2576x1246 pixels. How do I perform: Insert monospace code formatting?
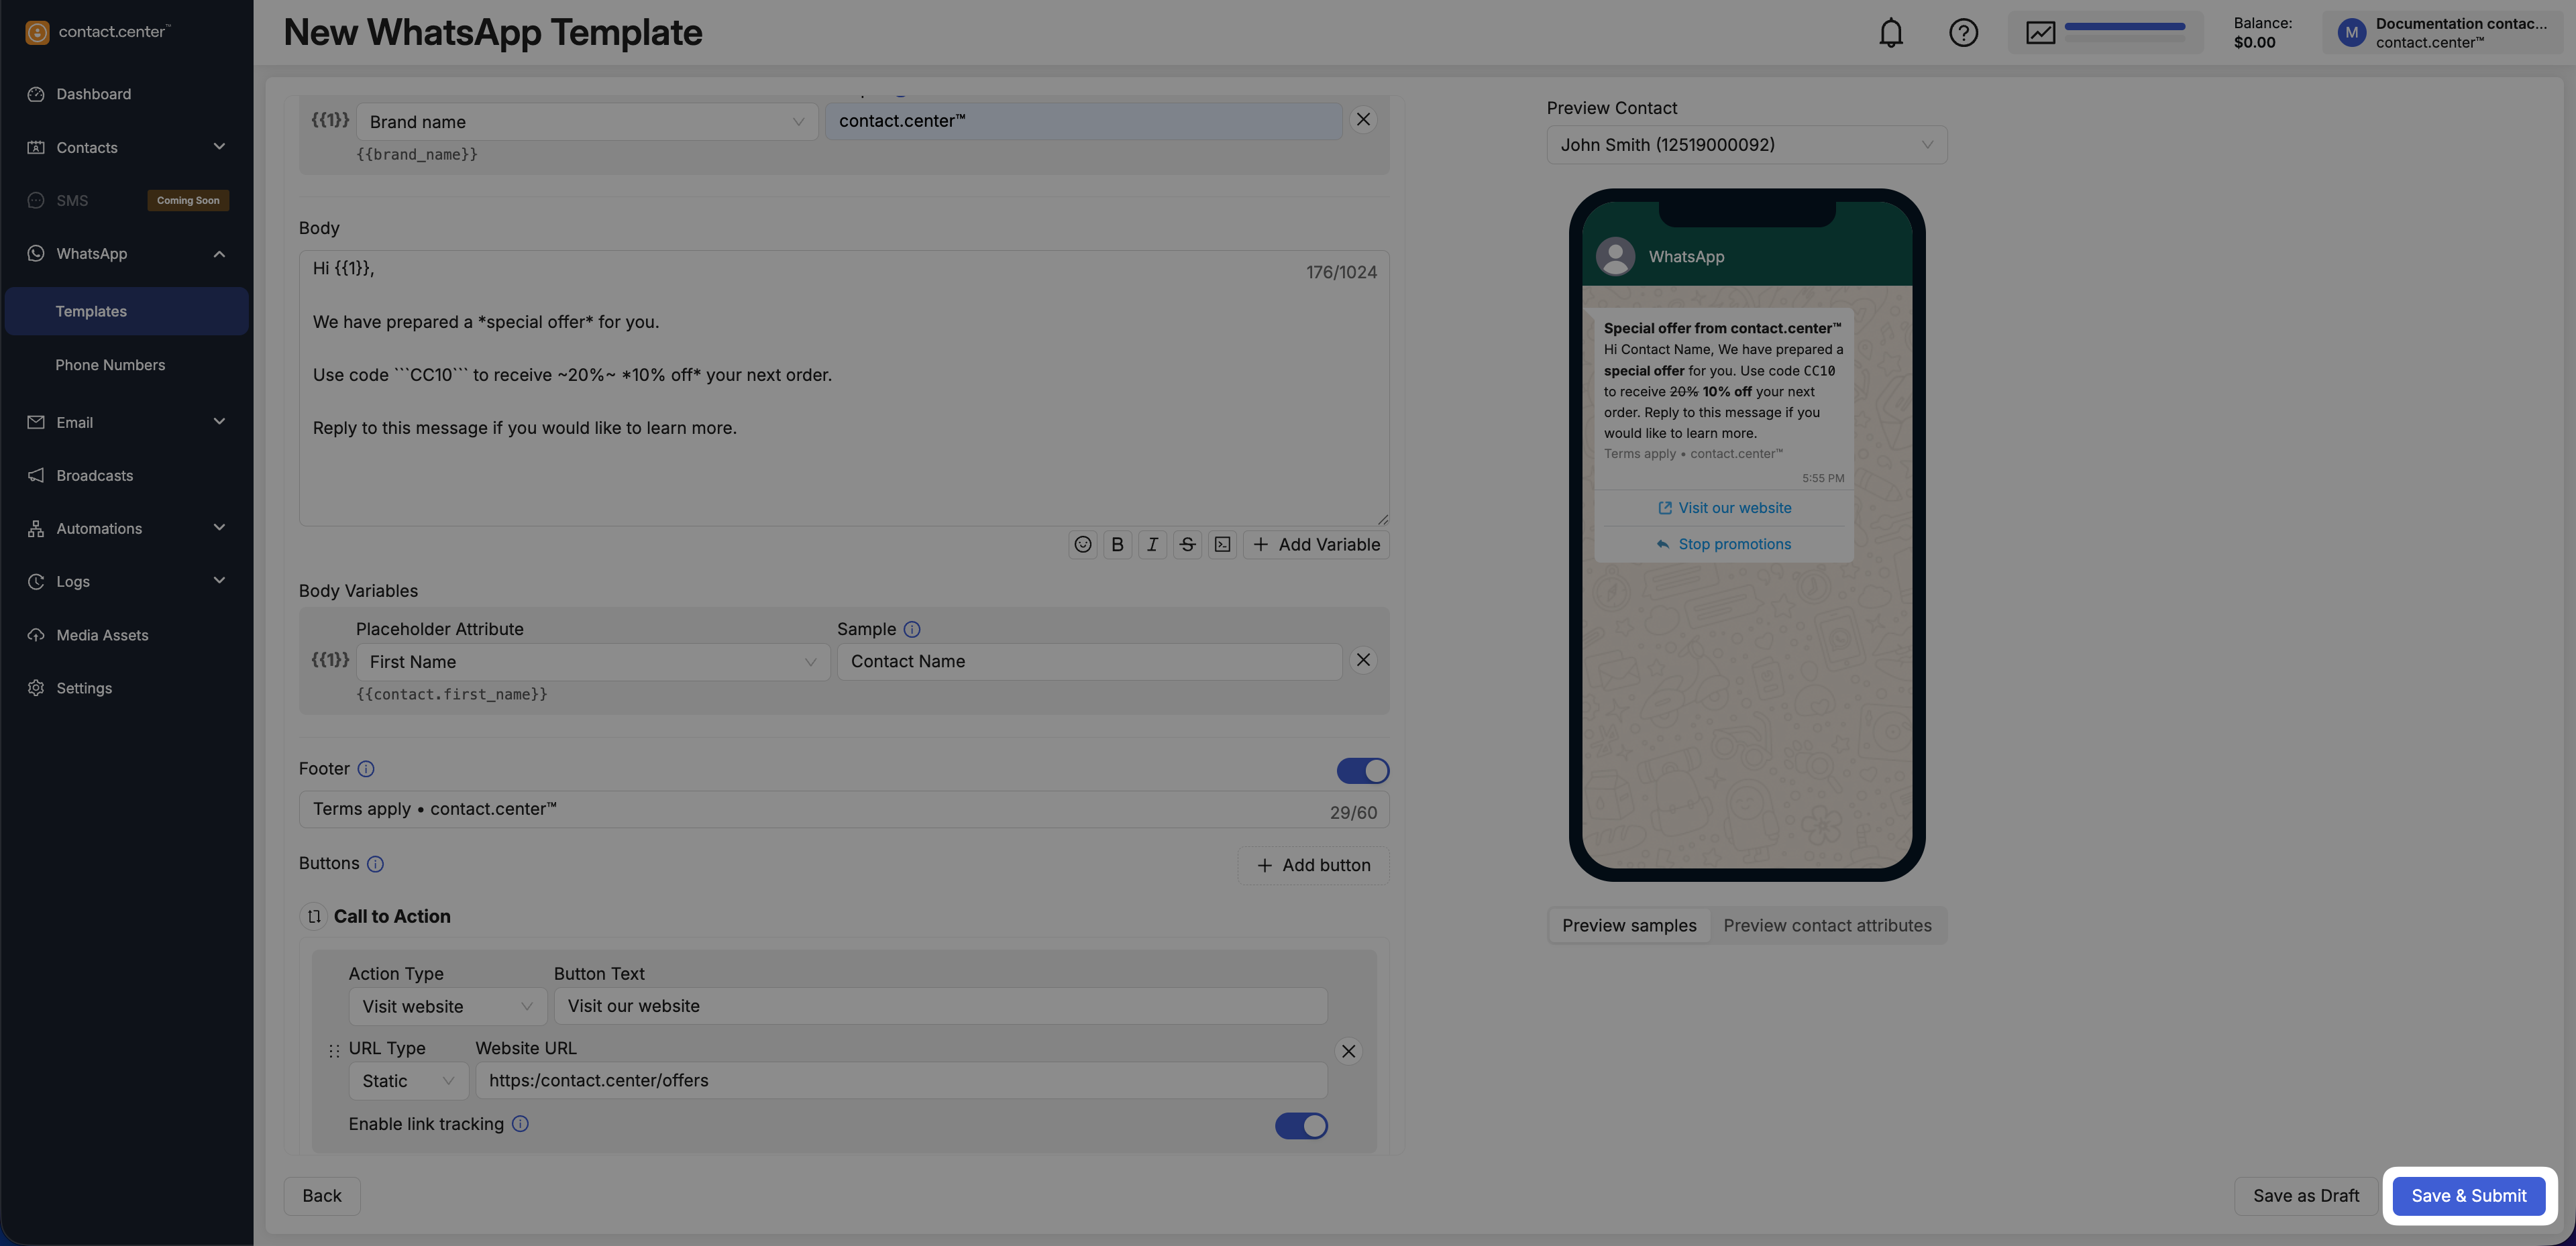coord(1222,545)
